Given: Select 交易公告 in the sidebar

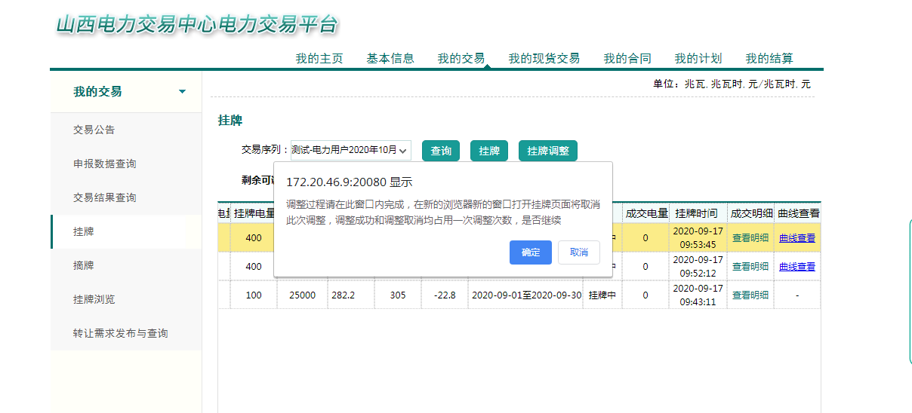Looking at the screenshot, I should (x=94, y=130).
